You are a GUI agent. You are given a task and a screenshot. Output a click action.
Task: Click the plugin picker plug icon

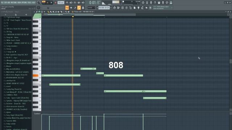click(x=138, y=8)
